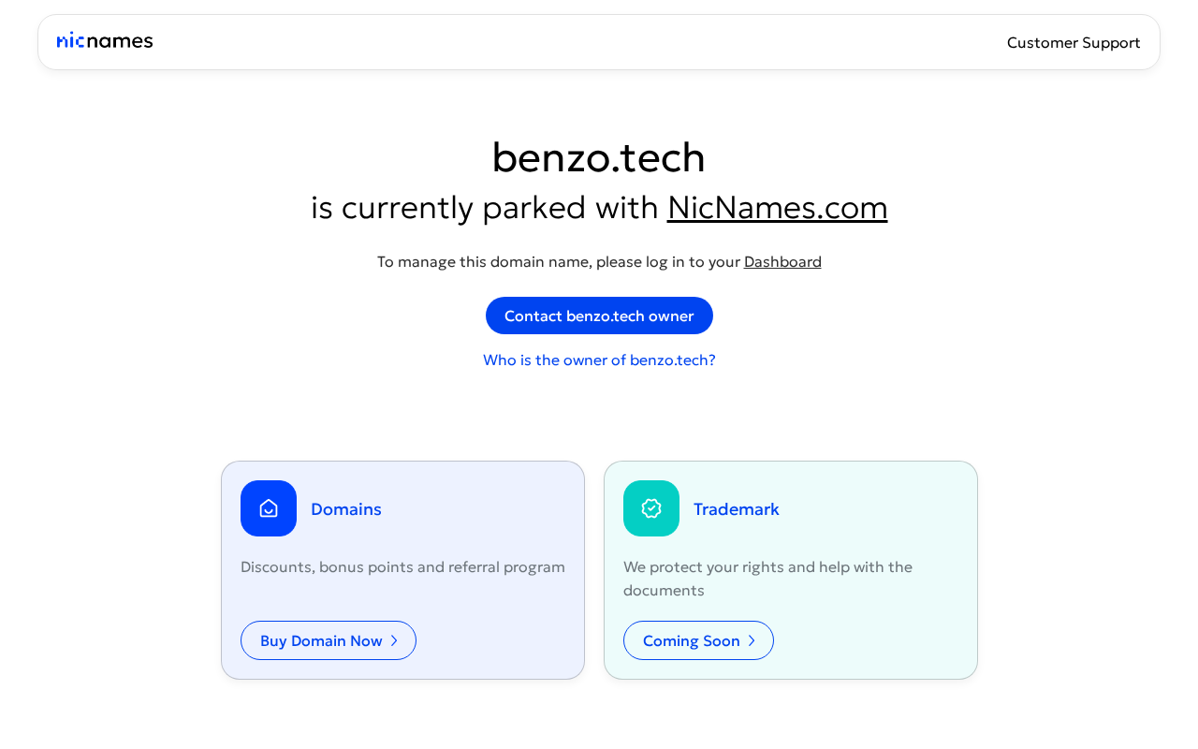Click the Domains card title
This screenshot has height=749, width=1198.
click(346, 509)
